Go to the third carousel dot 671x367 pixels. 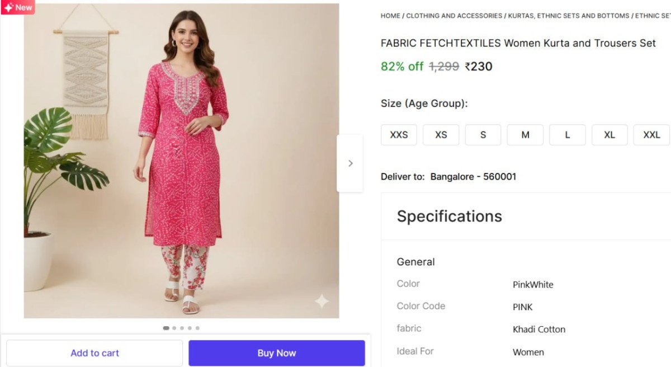182,328
